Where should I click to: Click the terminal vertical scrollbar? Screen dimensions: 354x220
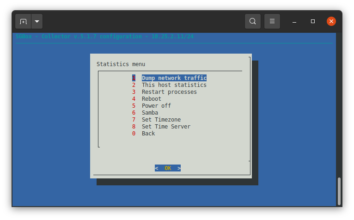339,191
